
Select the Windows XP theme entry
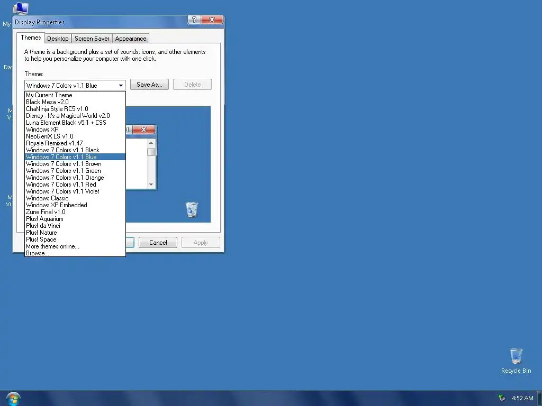pos(75,130)
